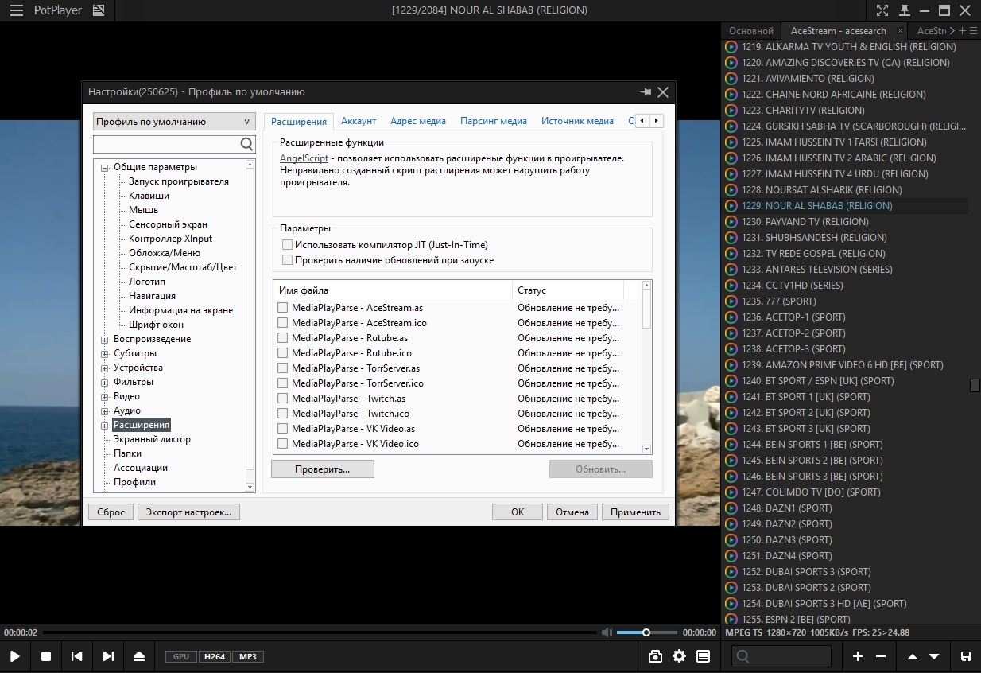Click the H264 video codec badge
981x673 pixels.
pyautogui.click(x=215, y=656)
